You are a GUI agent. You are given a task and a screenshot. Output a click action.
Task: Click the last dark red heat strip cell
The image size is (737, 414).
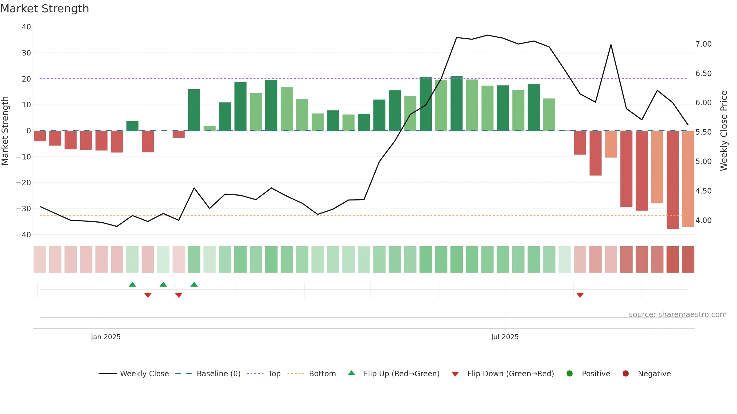click(688, 259)
